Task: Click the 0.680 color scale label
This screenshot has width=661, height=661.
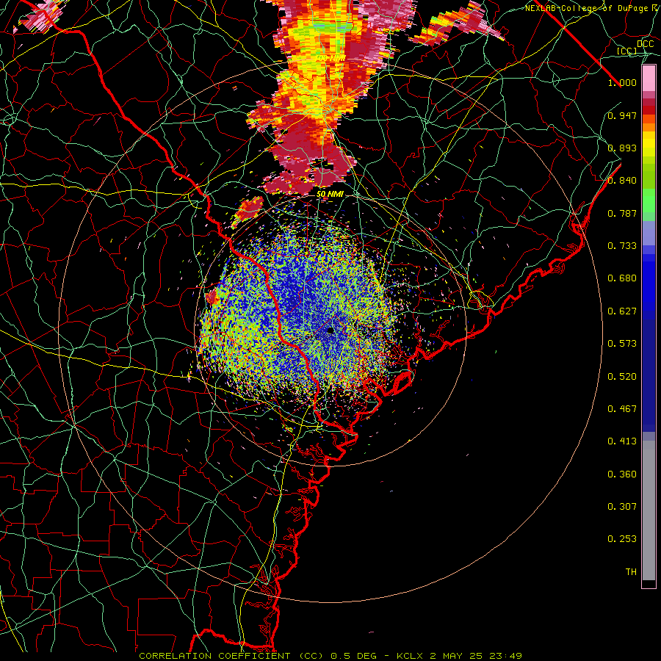Action: [622, 278]
